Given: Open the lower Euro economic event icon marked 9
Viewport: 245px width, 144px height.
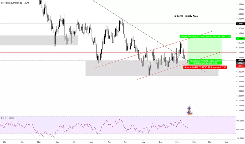Looking at the screenshot, I should point(189,112).
